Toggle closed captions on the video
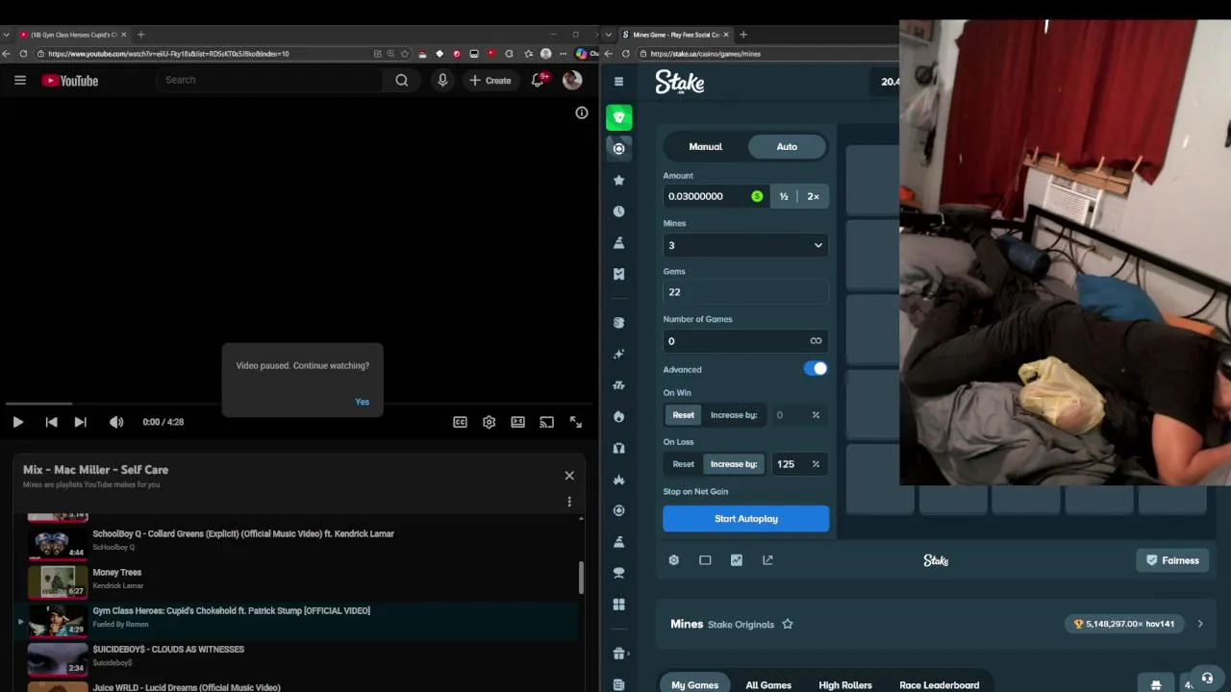The width and height of the screenshot is (1231, 692). point(461,422)
